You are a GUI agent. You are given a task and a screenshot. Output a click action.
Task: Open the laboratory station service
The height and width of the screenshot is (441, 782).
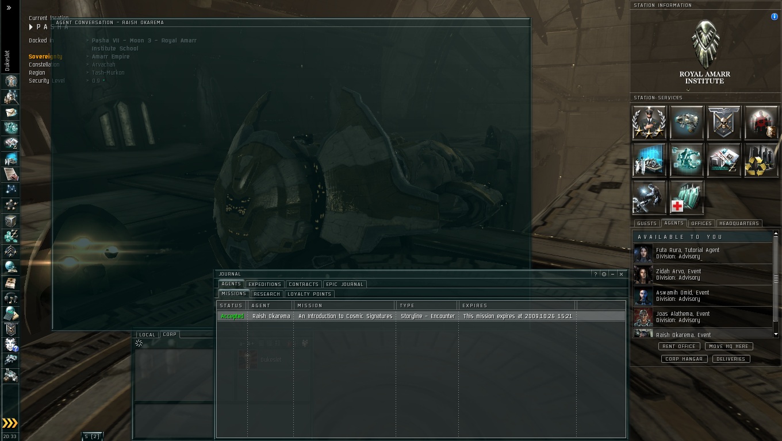pyautogui.click(x=649, y=160)
